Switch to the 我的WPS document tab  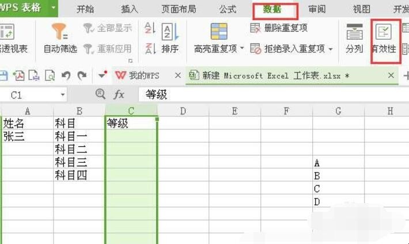click(x=143, y=75)
